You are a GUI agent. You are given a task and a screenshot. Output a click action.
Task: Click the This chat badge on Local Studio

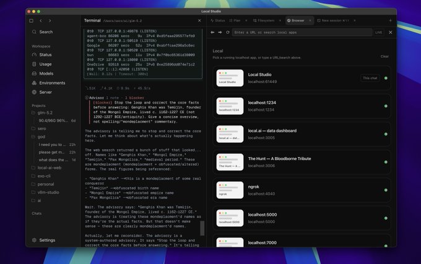(x=370, y=78)
